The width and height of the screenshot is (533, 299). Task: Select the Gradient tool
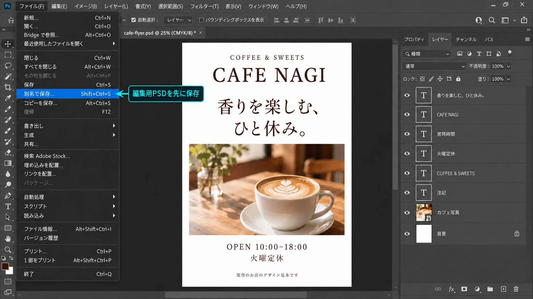click(x=8, y=163)
